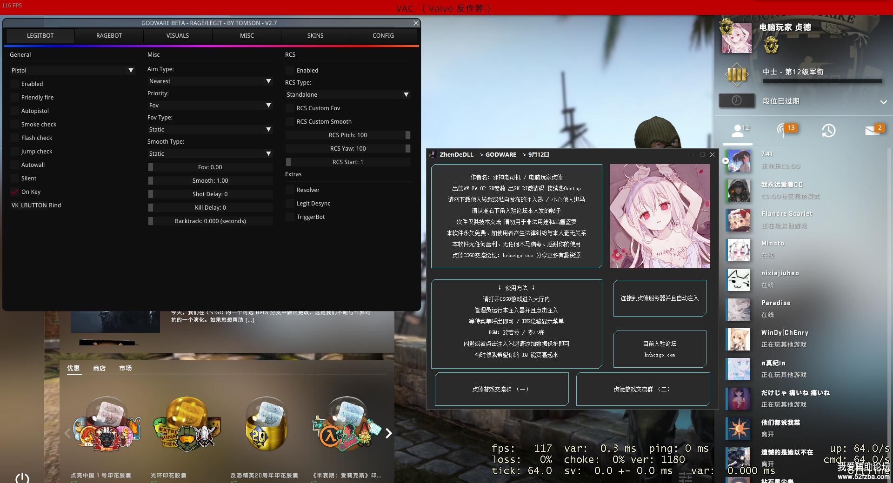Switch to SKINS tab
This screenshot has height=483, width=893.
click(315, 35)
